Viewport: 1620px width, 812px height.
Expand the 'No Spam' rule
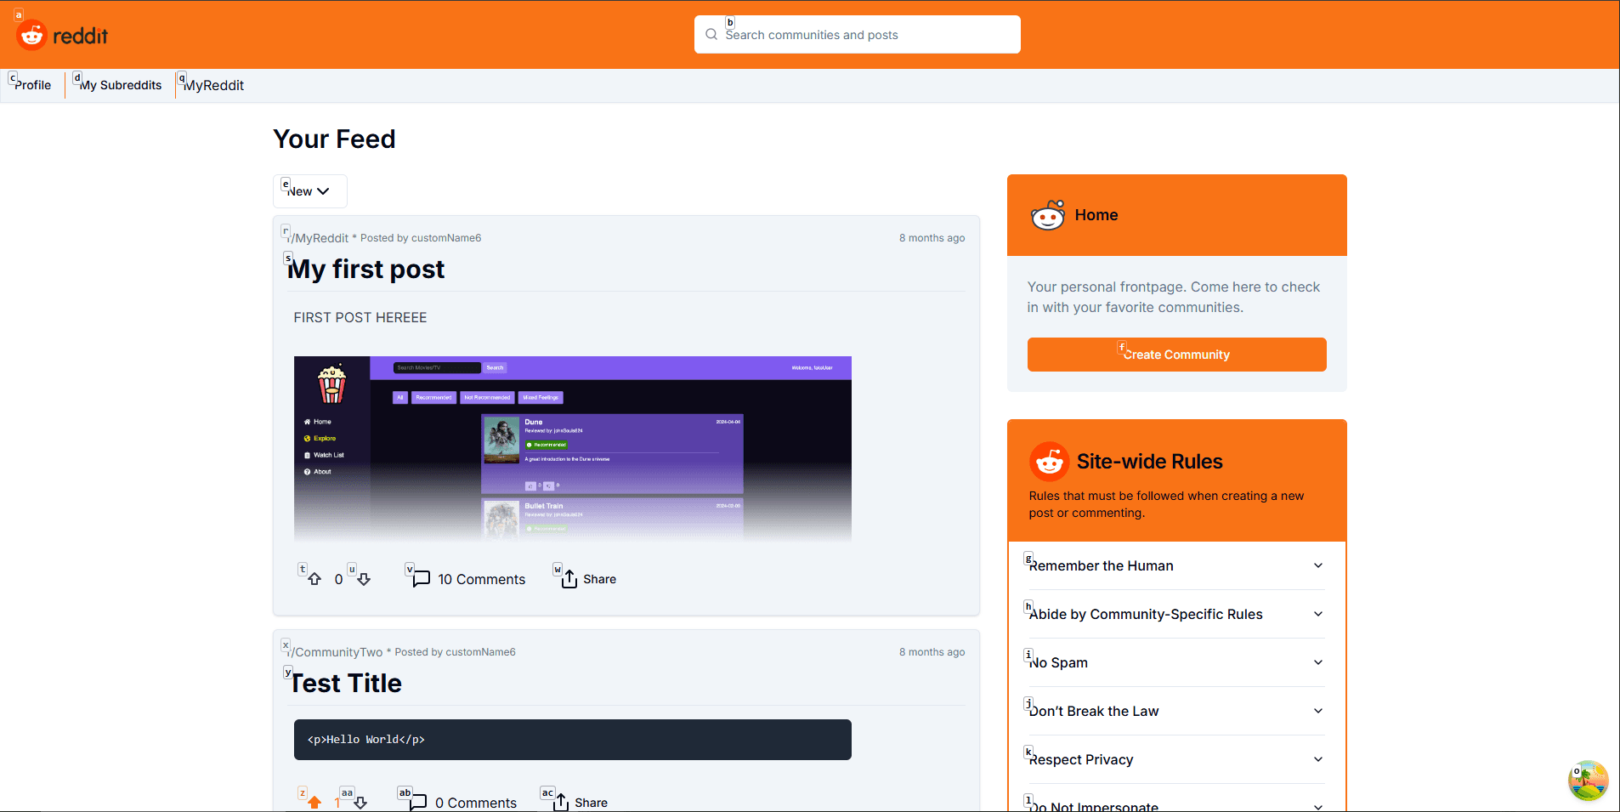(1176, 662)
